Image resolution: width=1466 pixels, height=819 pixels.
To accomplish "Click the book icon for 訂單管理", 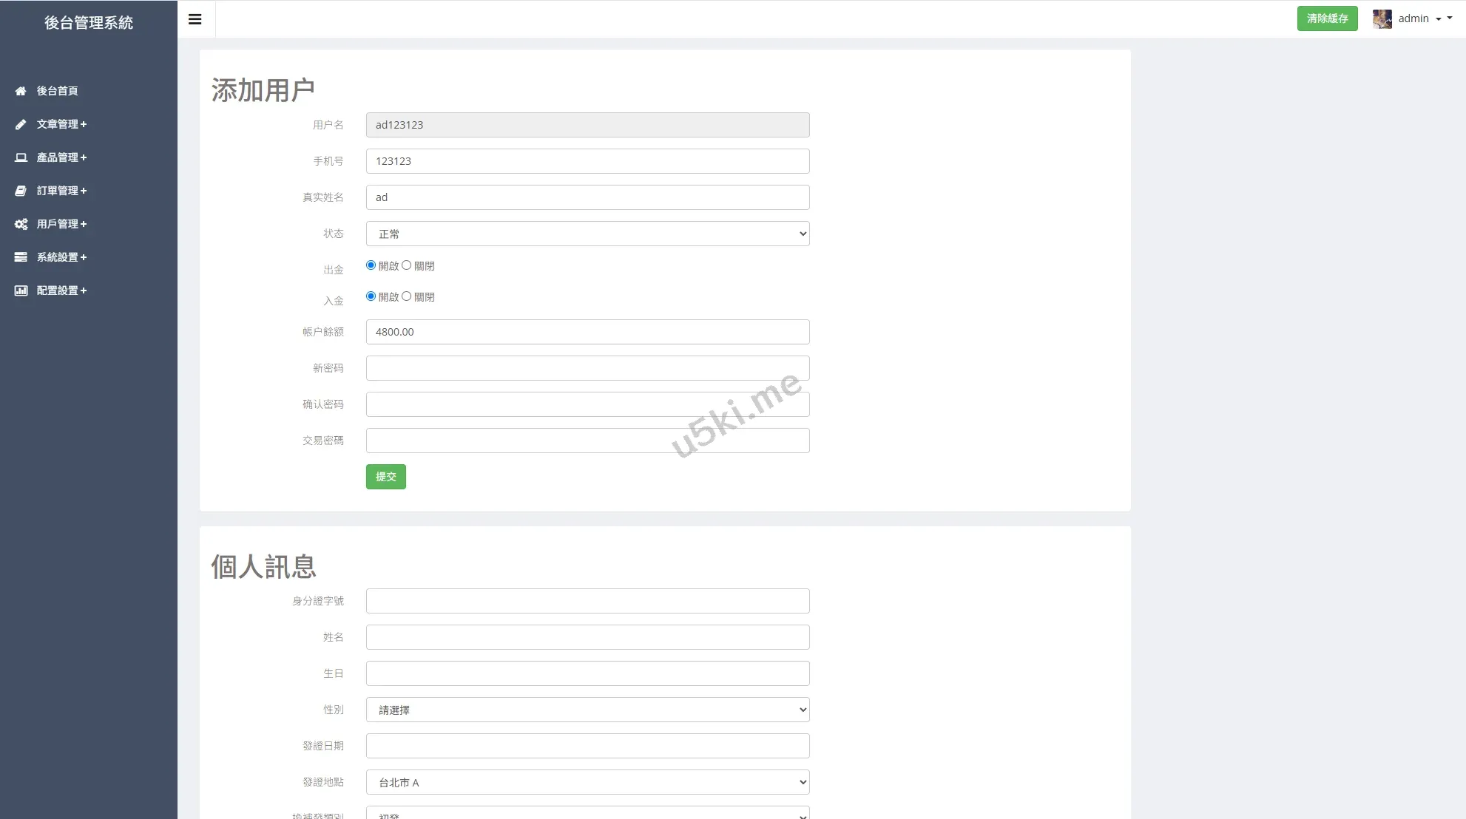I will (x=21, y=191).
